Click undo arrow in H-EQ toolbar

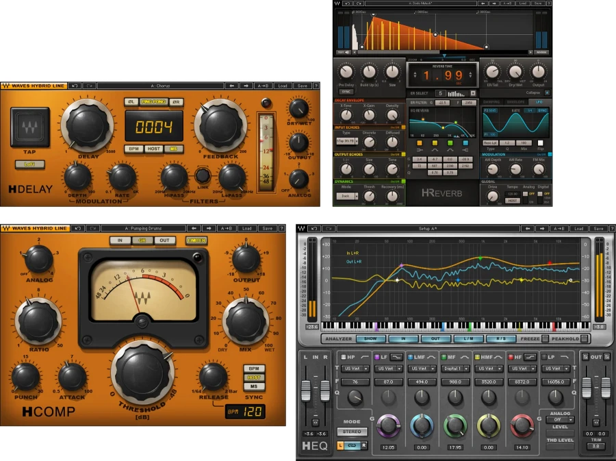[314, 228]
